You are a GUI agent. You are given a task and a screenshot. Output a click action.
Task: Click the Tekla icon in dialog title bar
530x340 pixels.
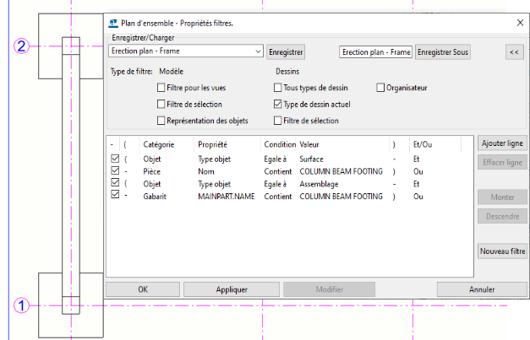(114, 23)
